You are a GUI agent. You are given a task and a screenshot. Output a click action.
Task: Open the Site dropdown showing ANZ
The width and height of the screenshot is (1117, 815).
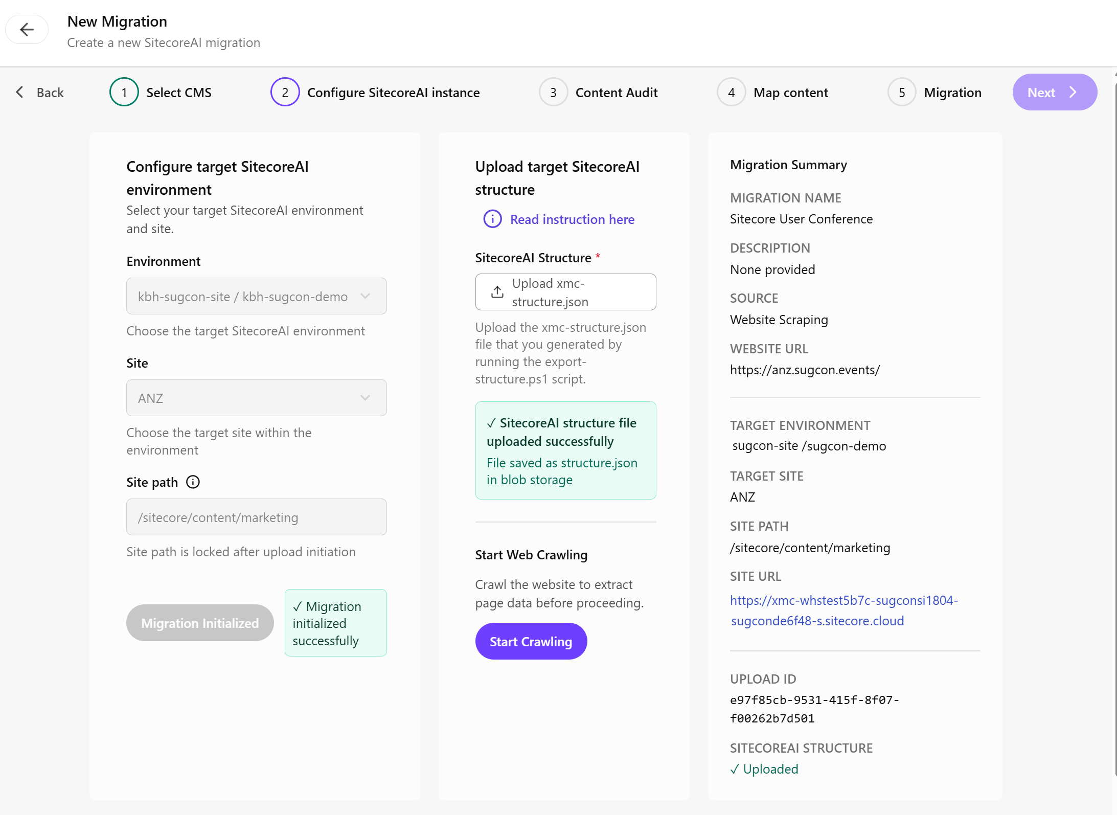pyautogui.click(x=256, y=398)
